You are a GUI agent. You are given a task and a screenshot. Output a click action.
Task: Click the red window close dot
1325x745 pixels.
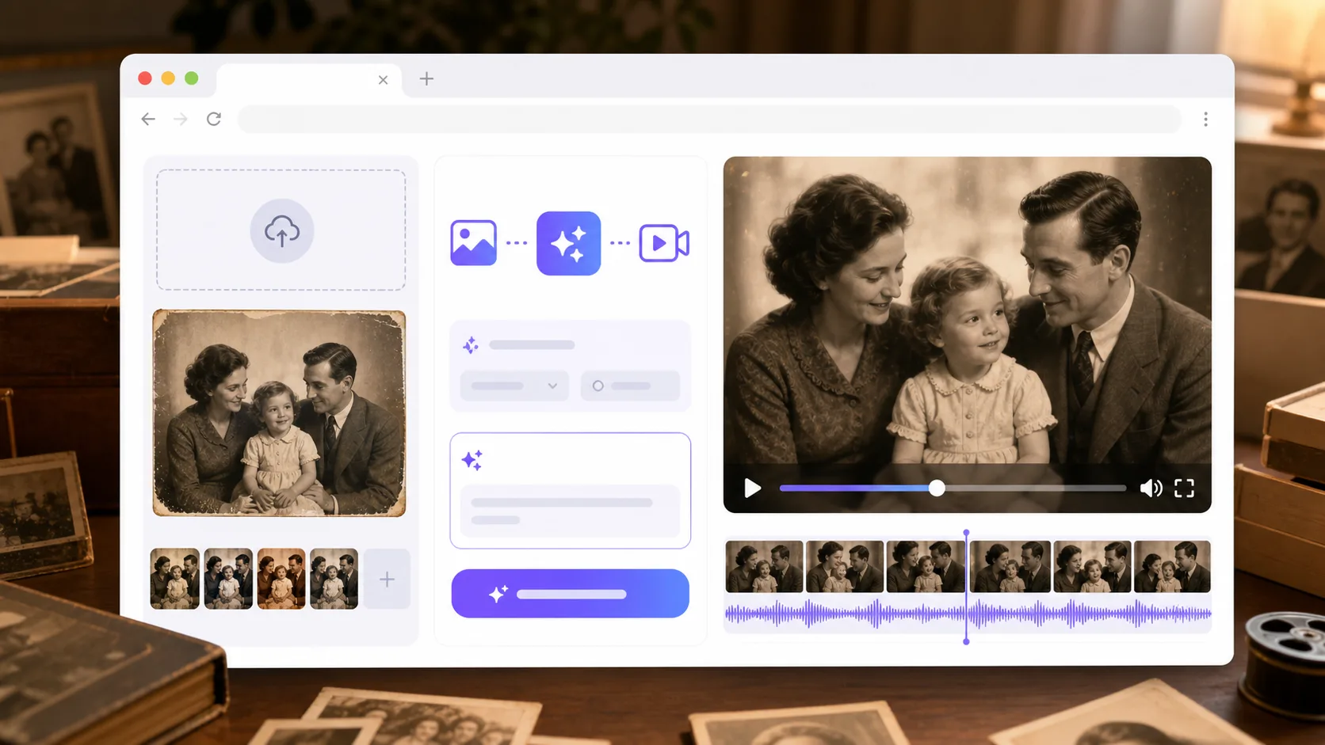coord(145,78)
